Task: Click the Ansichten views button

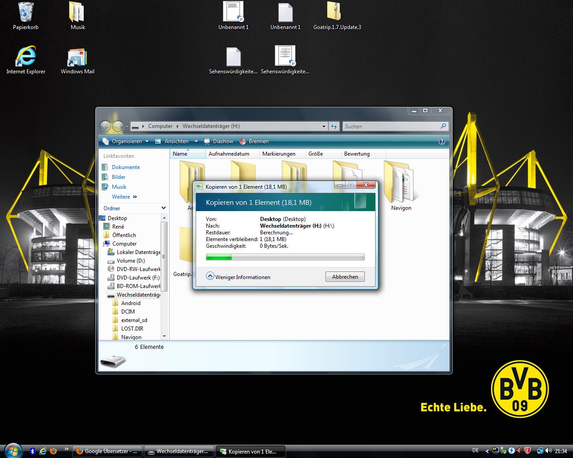Action: point(172,141)
